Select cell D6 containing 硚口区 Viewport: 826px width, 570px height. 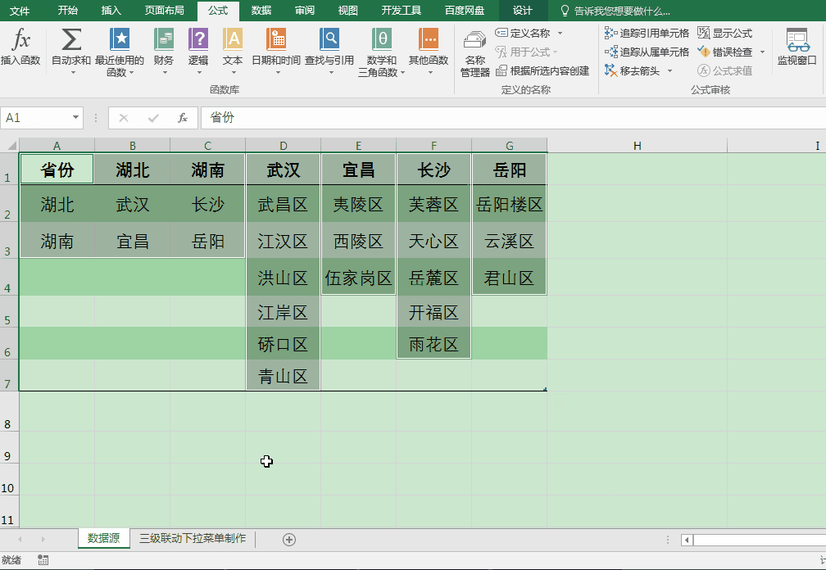(283, 344)
